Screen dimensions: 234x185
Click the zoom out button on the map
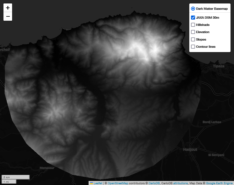8,16
